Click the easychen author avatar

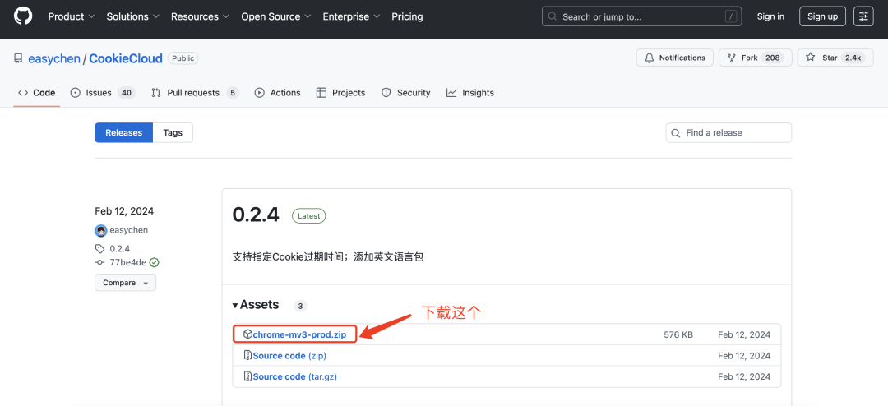[101, 230]
